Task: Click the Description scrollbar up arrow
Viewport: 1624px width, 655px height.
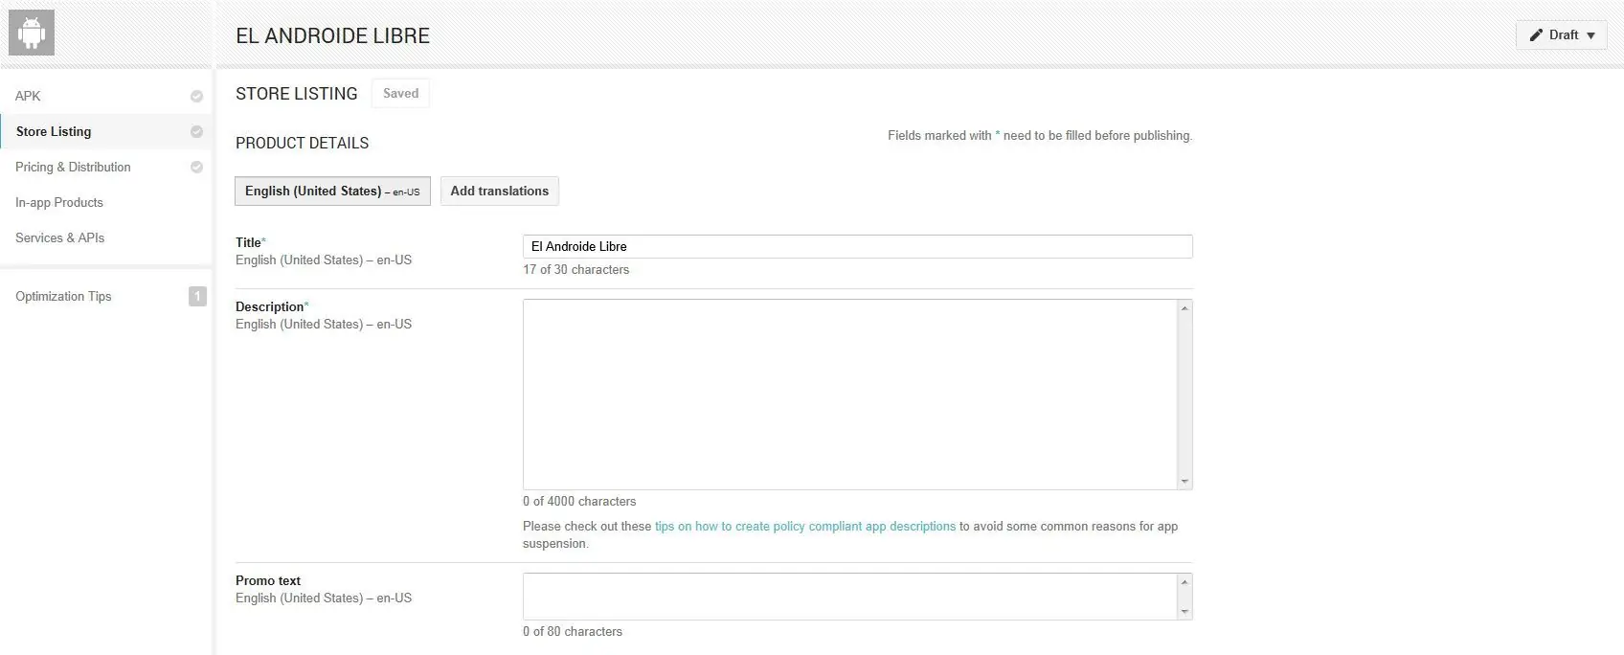Action: 1184,307
